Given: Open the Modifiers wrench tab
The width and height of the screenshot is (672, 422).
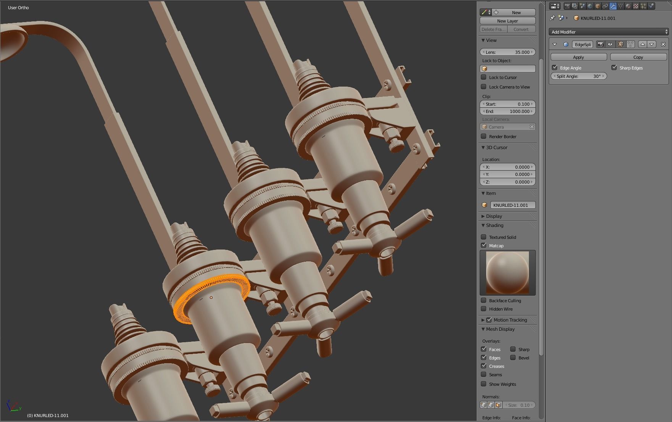Looking at the screenshot, I should tap(613, 6).
